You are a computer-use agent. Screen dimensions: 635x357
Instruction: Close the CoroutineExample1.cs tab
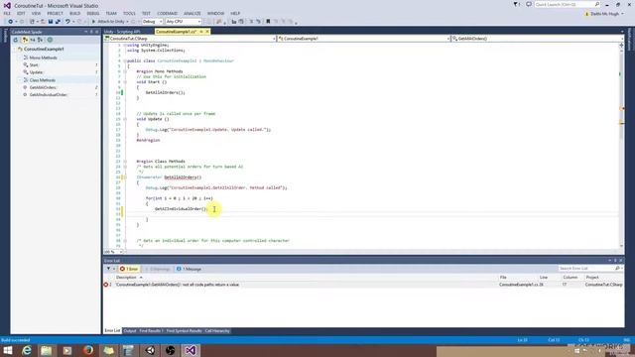click(x=207, y=32)
